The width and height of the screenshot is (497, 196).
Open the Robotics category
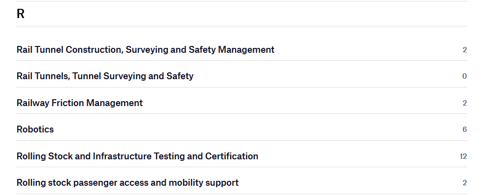click(35, 130)
